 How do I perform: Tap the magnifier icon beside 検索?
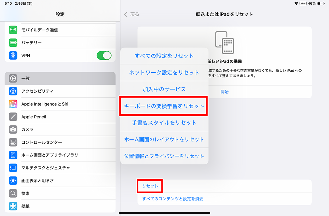point(13,193)
